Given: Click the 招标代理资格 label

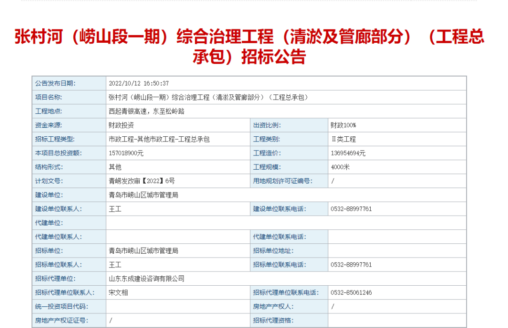Looking at the screenshot, I should 273,320.
